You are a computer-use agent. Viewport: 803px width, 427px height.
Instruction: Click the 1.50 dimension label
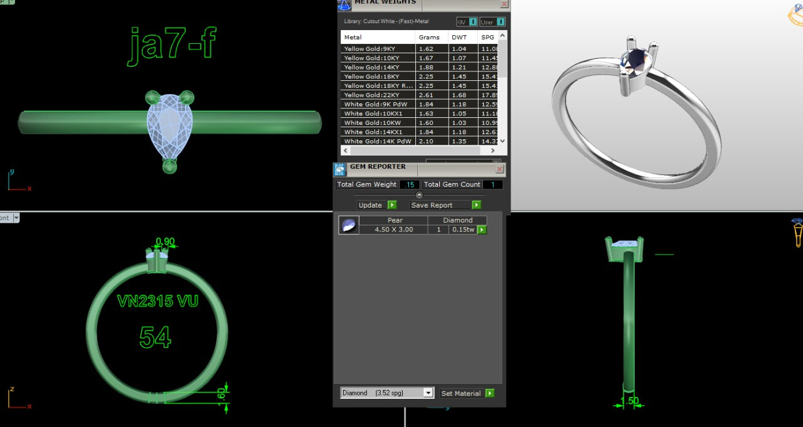[629, 401]
